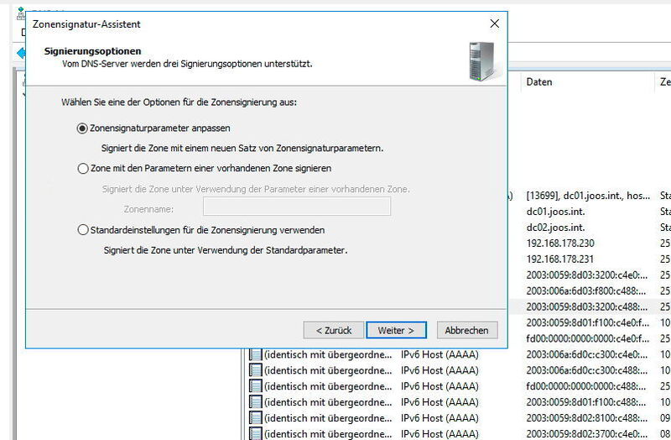This screenshot has height=440, width=671.
Task: Select data value 2003:0059:8d03:3200:c4e0:...
Action: pyautogui.click(x=586, y=275)
